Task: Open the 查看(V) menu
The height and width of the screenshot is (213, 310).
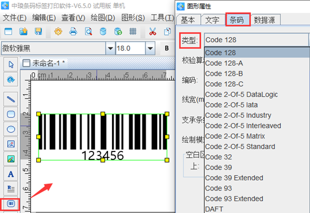Action: pos(73,18)
